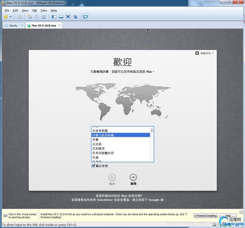The width and height of the screenshot is (245, 228).
Task: Click the 拼 input method icon
Action: point(197,53)
